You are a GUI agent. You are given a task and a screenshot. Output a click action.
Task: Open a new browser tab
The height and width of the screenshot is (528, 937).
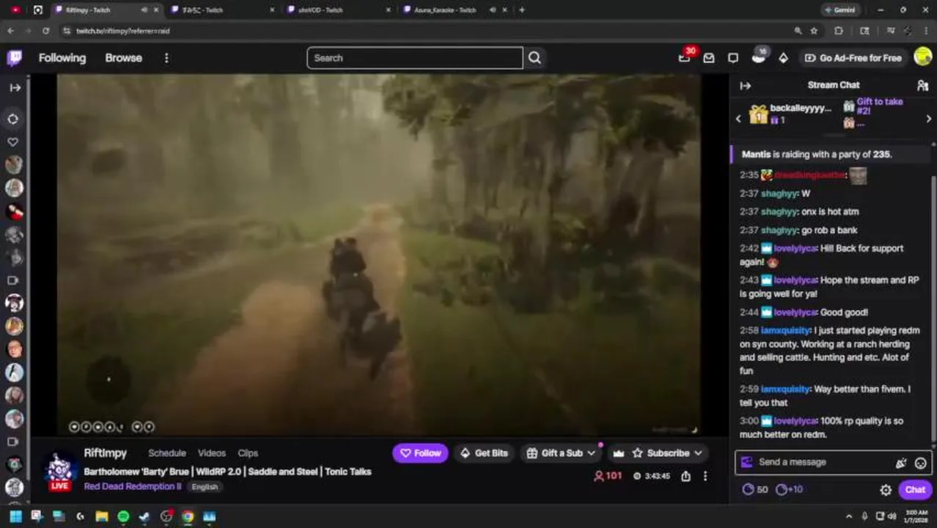521,10
